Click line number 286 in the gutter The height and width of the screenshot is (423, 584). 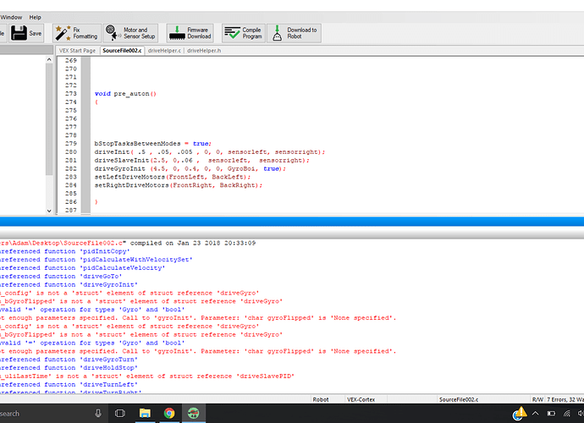tap(71, 202)
